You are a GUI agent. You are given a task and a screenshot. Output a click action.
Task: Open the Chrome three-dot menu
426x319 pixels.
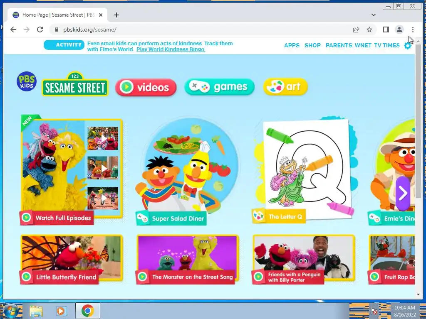click(413, 29)
